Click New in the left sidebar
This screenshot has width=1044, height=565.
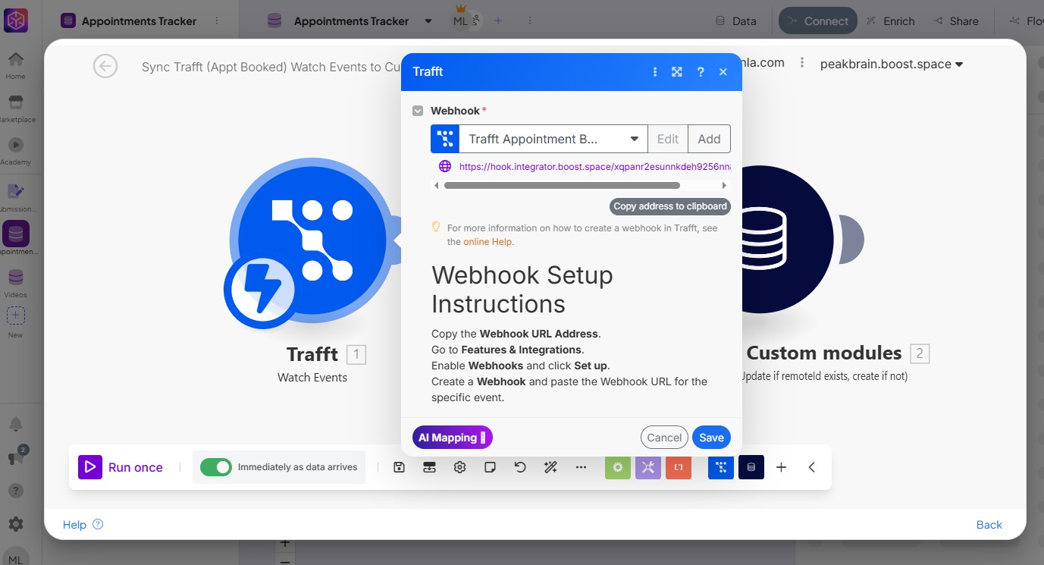pos(15,323)
